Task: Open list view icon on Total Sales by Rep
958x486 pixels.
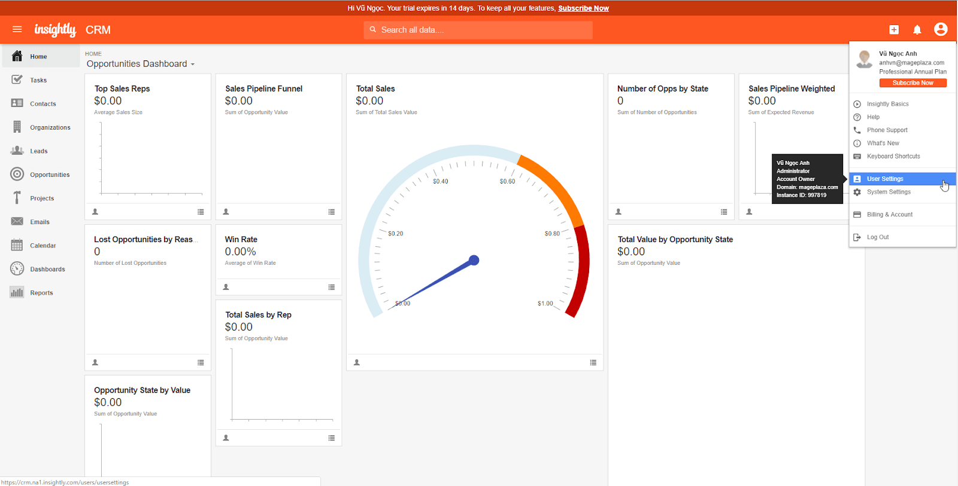Action: (332, 438)
